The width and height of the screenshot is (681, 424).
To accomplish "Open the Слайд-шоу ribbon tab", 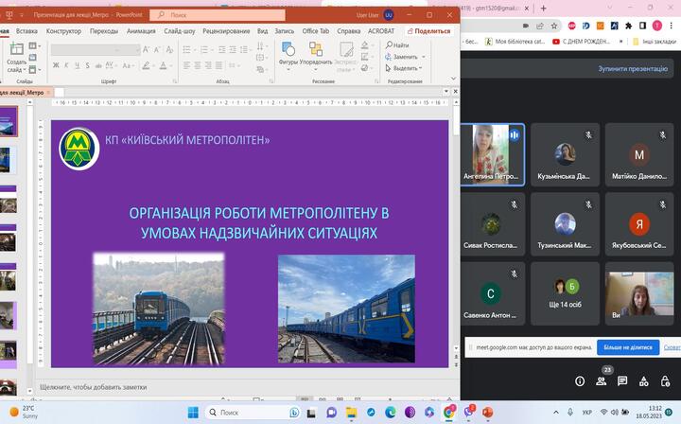I will [180, 31].
